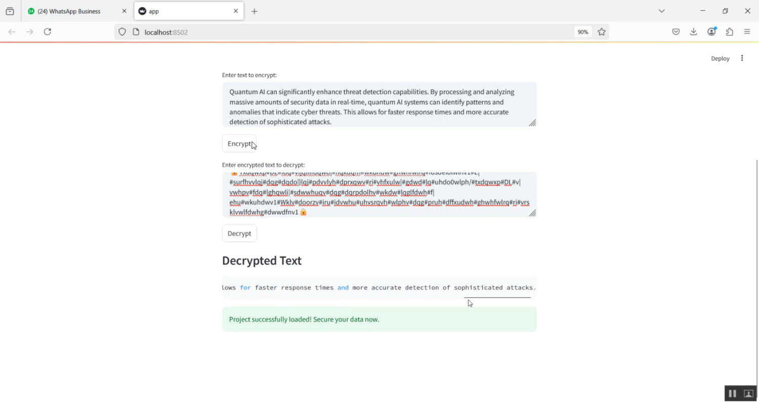Open the Firefox hamburger application menu
Screen dimensions: 759x402
(747, 32)
